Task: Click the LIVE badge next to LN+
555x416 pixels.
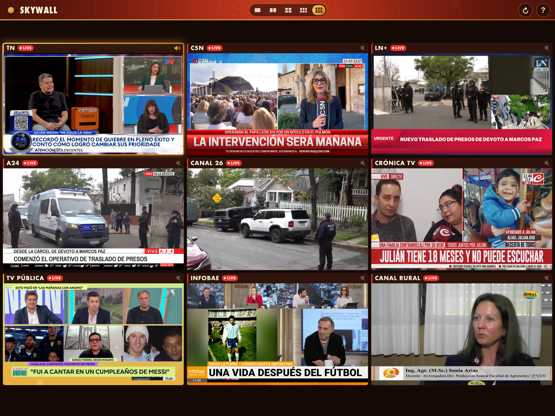Action: pos(398,48)
